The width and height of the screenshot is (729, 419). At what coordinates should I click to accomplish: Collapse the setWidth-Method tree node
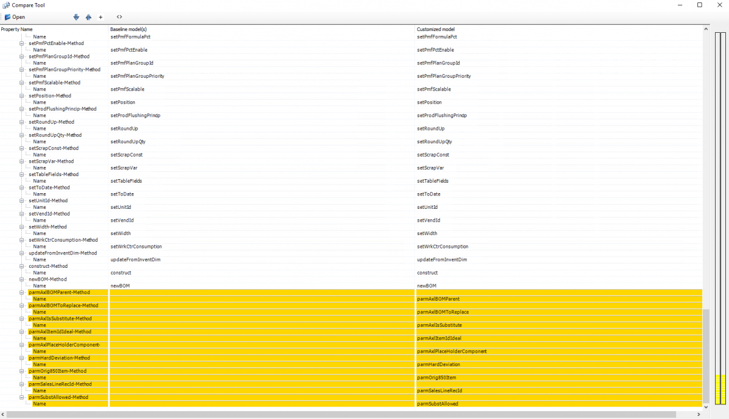[x=22, y=227]
